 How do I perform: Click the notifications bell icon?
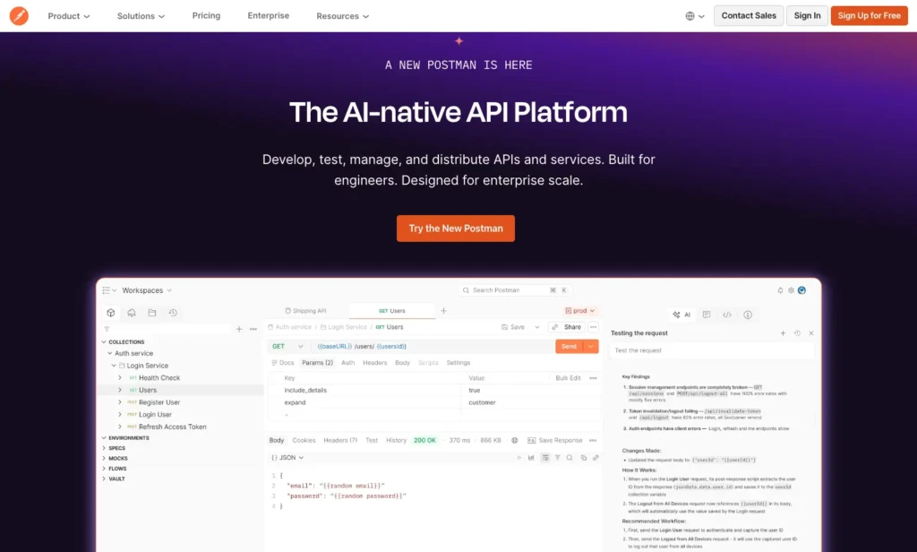coord(780,290)
